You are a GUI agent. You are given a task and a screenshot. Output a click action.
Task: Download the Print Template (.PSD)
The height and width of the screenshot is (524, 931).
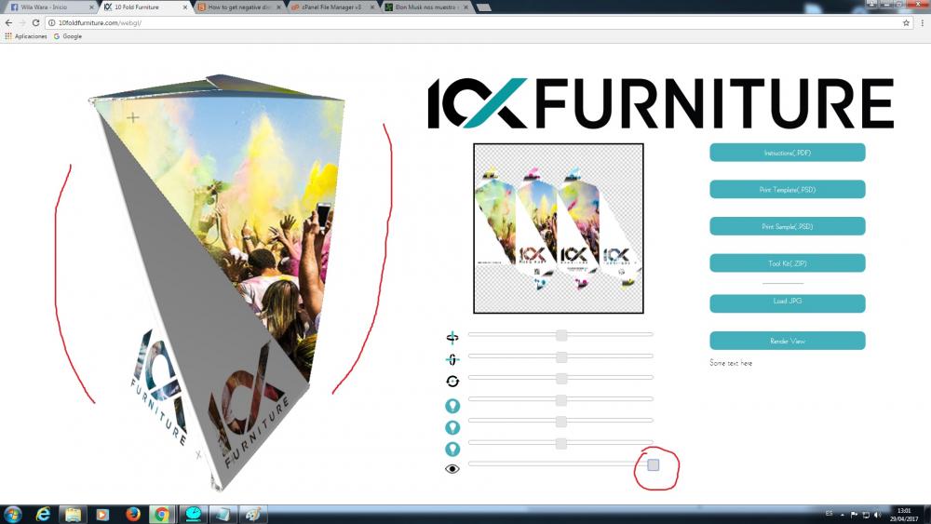[x=787, y=190]
